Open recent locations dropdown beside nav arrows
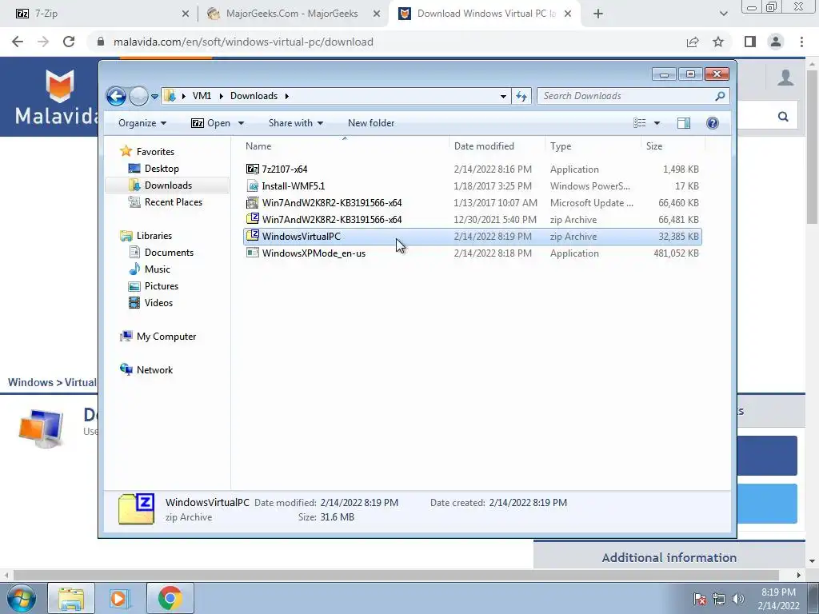 tap(154, 97)
